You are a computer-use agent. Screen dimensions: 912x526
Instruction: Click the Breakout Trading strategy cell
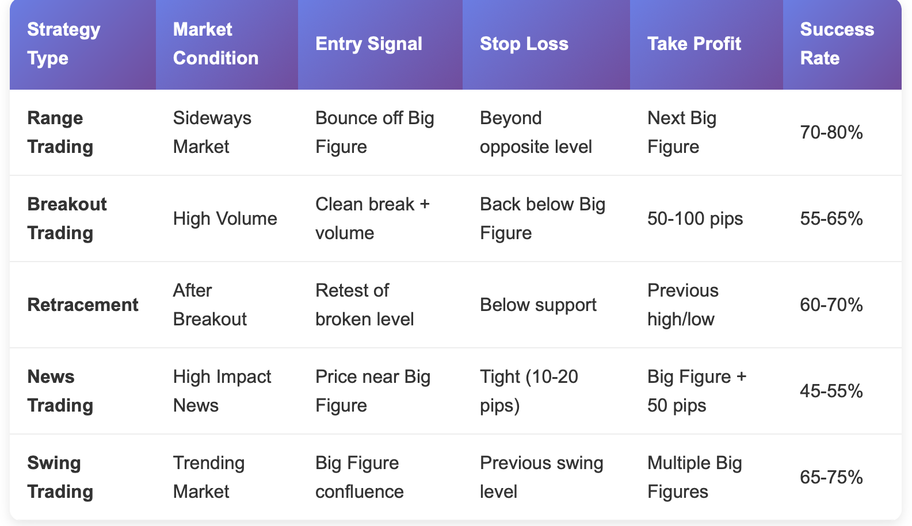coord(83,218)
